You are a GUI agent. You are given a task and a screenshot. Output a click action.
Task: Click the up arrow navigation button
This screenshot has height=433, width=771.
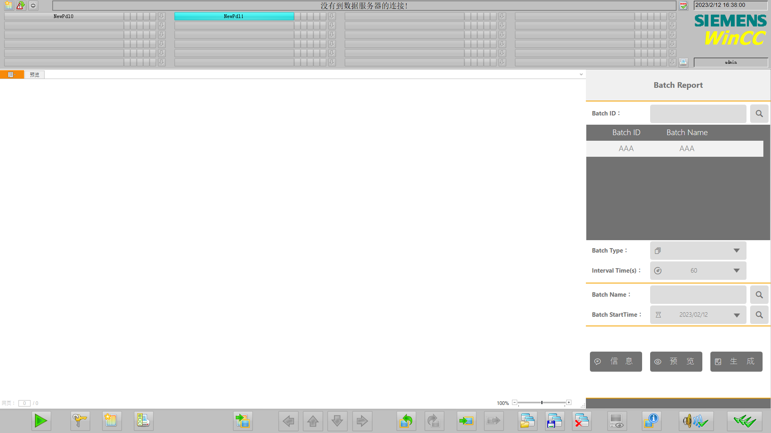[313, 421]
